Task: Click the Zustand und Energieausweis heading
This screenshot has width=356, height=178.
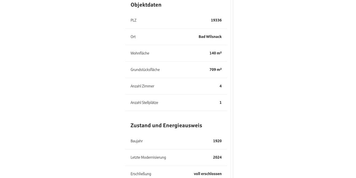Action: [166, 125]
